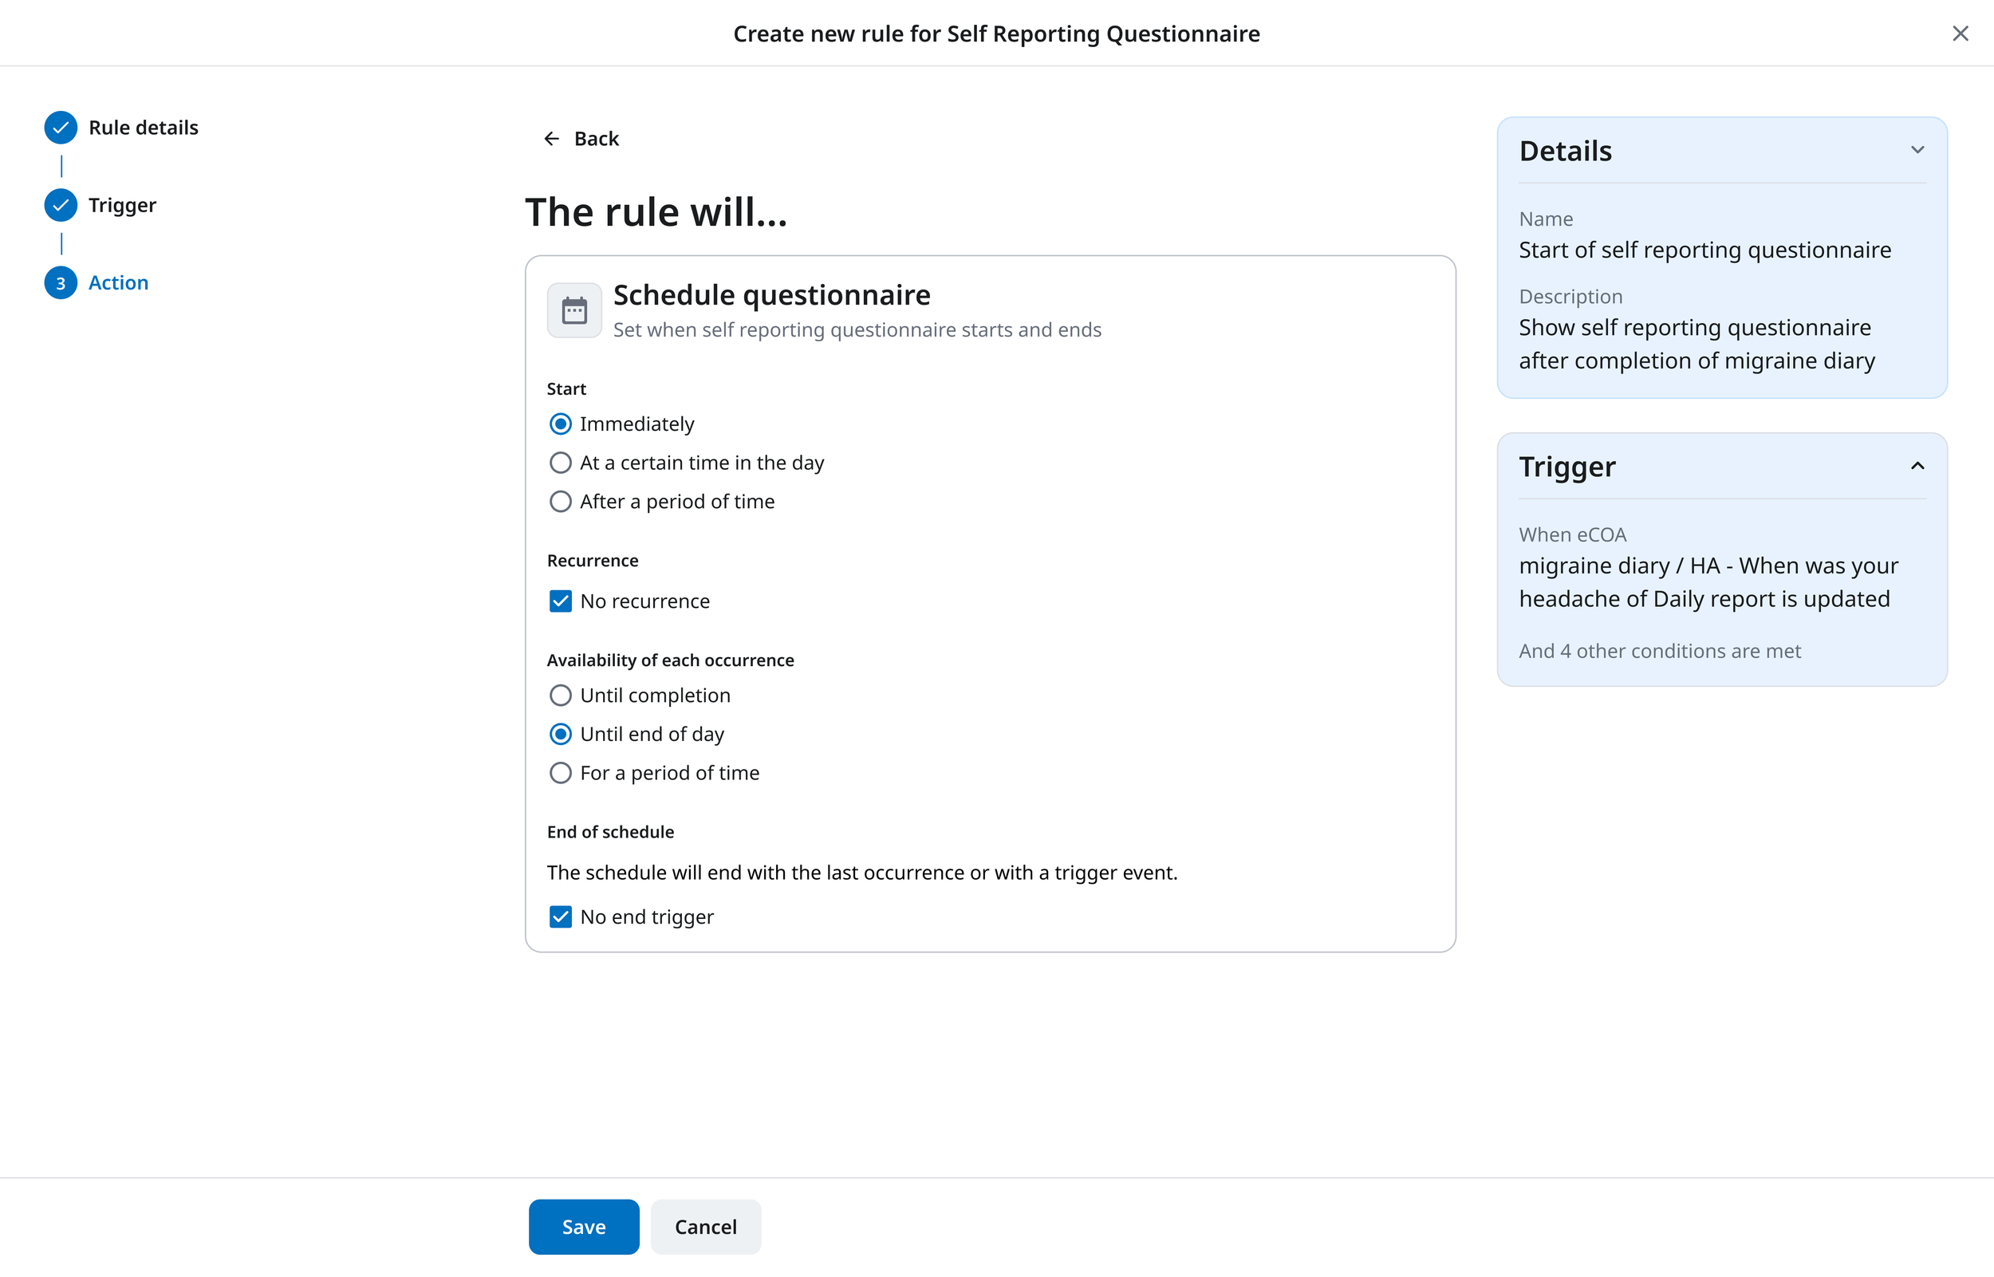The height and width of the screenshot is (1277, 1994).
Task: Click the Rule details checkmark step icon
Action: (x=61, y=128)
